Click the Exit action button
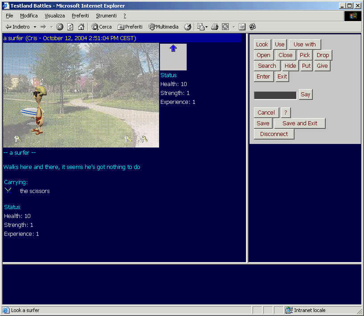The width and height of the screenshot is (364, 316). 282,76
